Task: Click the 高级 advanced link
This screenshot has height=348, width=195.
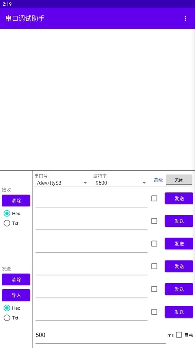Action: coord(158,180)
